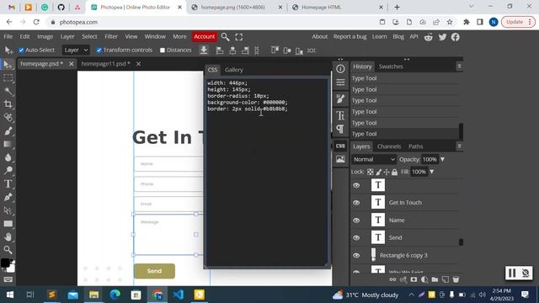Switch to the Channels tab
This screenshot has height=303, width=539.
pos(389,146)
